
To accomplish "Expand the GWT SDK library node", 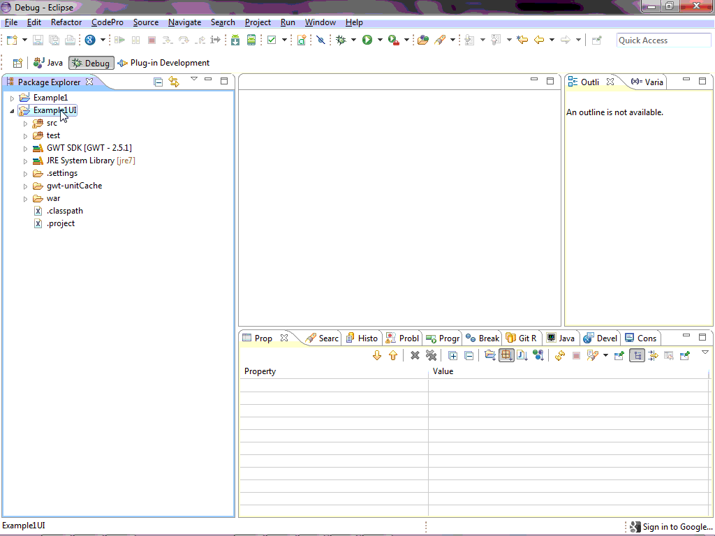I will (x=26, y=149).
